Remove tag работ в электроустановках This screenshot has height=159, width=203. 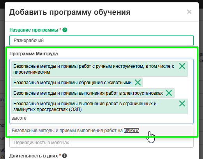(x=169, y=93)
